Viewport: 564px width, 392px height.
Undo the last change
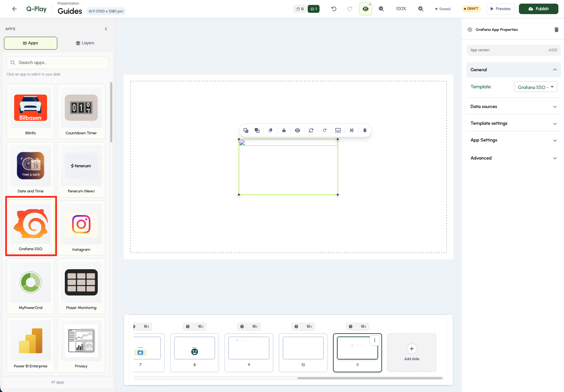[x=334, y=9]
